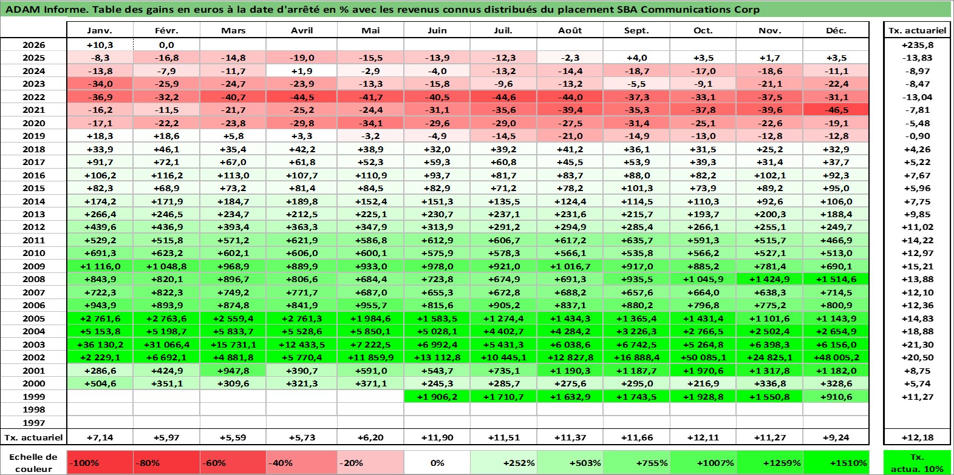This screenshot has height=475, width=954.
Task: Click the +1510% bright green legend swatch
Action: [836, 462]
